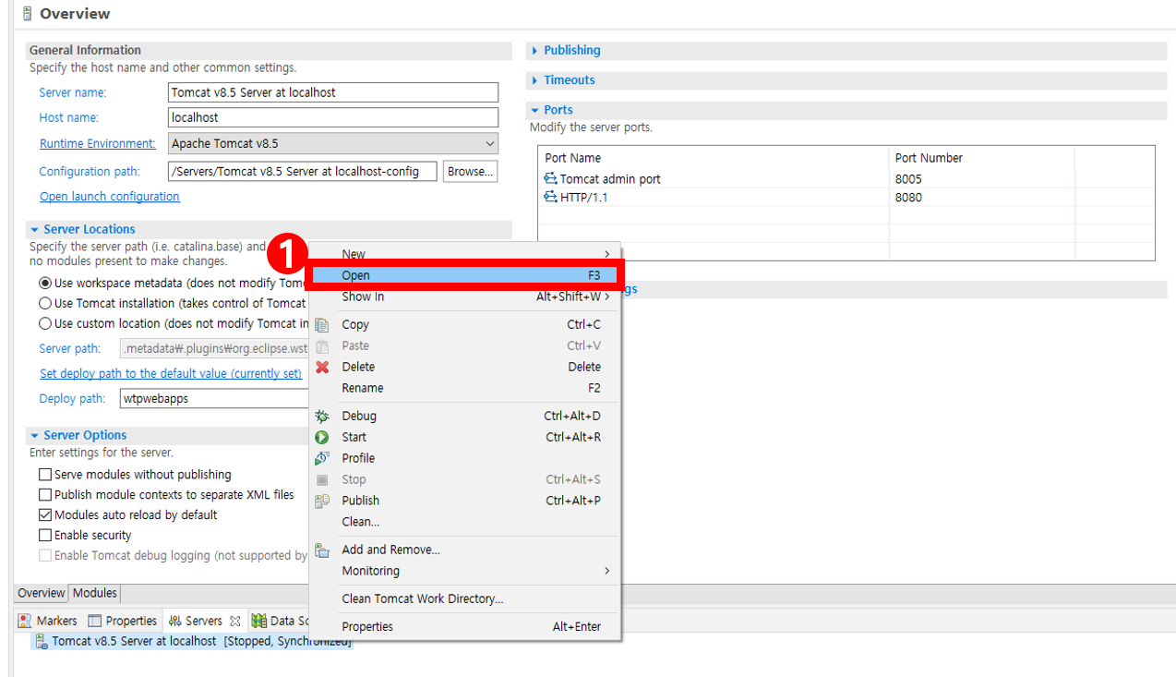Open the Monitoring submenu
The height and width of the screenshot is (677, 1176).
(464, 571)
